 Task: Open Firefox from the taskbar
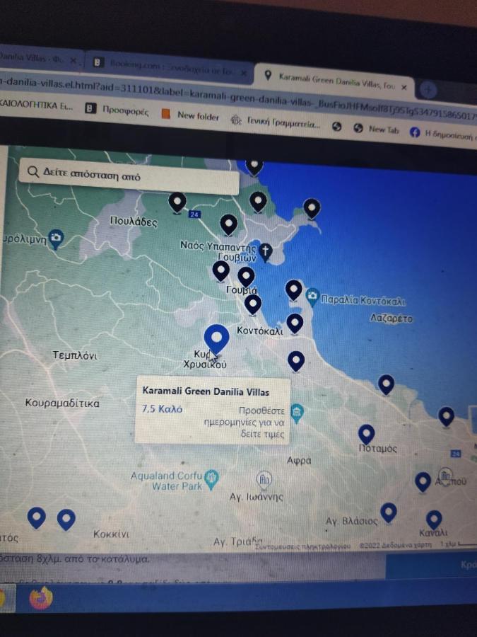[41, 598]
